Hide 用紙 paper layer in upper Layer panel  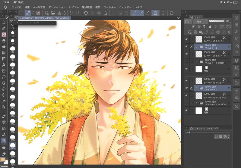click(x=187, y=69)
